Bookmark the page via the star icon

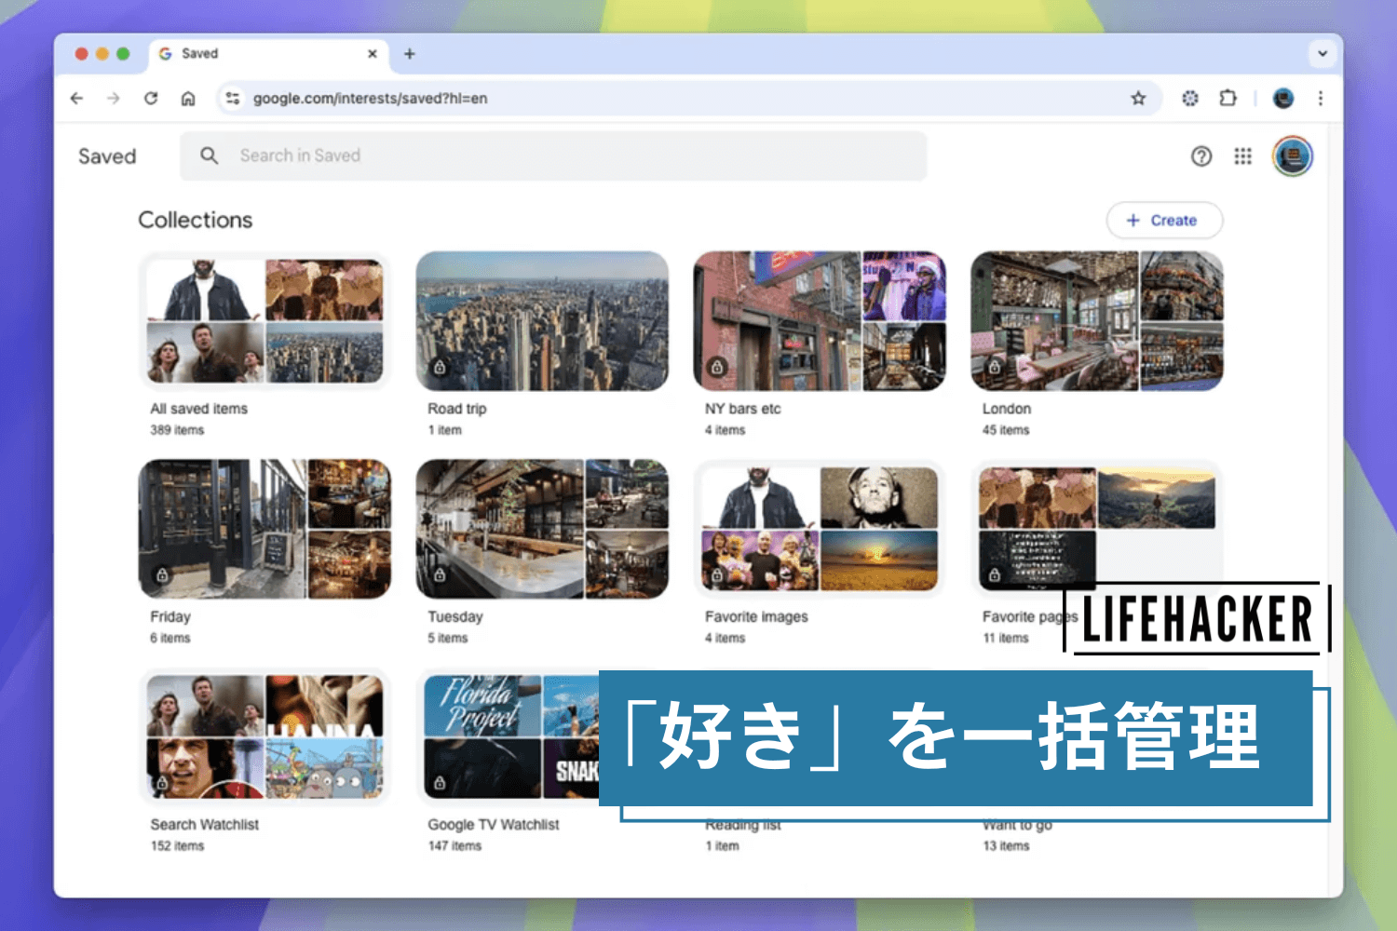tap(1137, 98)
